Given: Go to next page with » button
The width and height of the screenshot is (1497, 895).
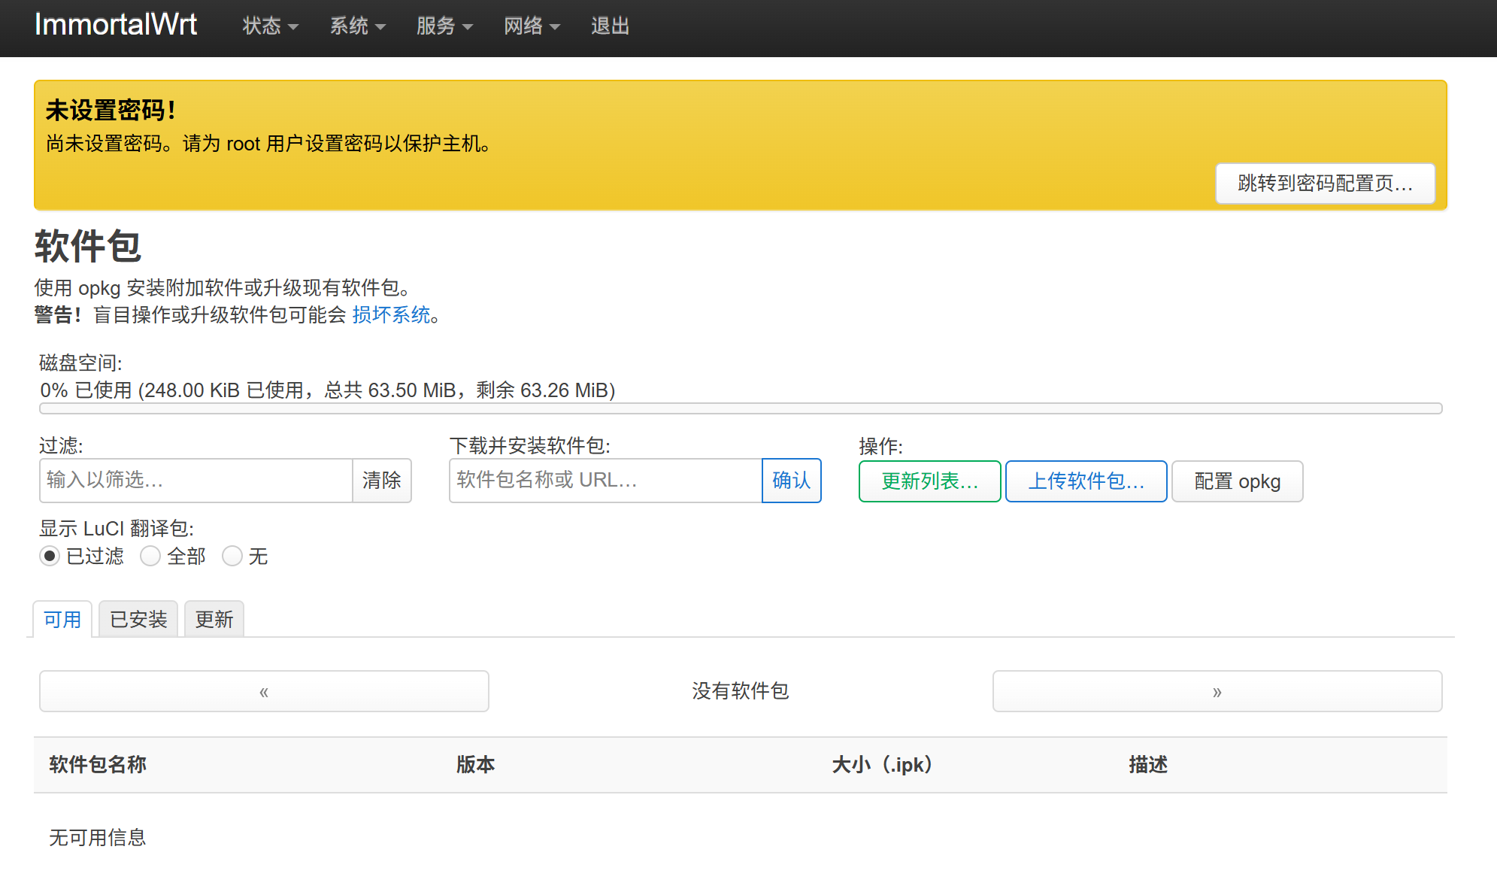Looking at the screenshot, I should click(x=1217, y=691).
